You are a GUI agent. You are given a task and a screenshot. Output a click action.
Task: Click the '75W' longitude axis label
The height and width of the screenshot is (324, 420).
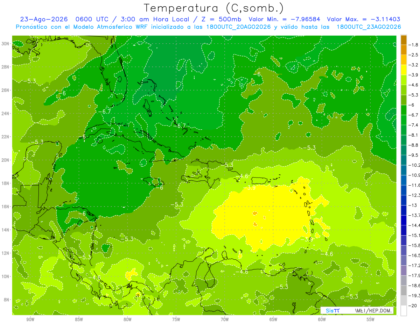click(176, 319)
